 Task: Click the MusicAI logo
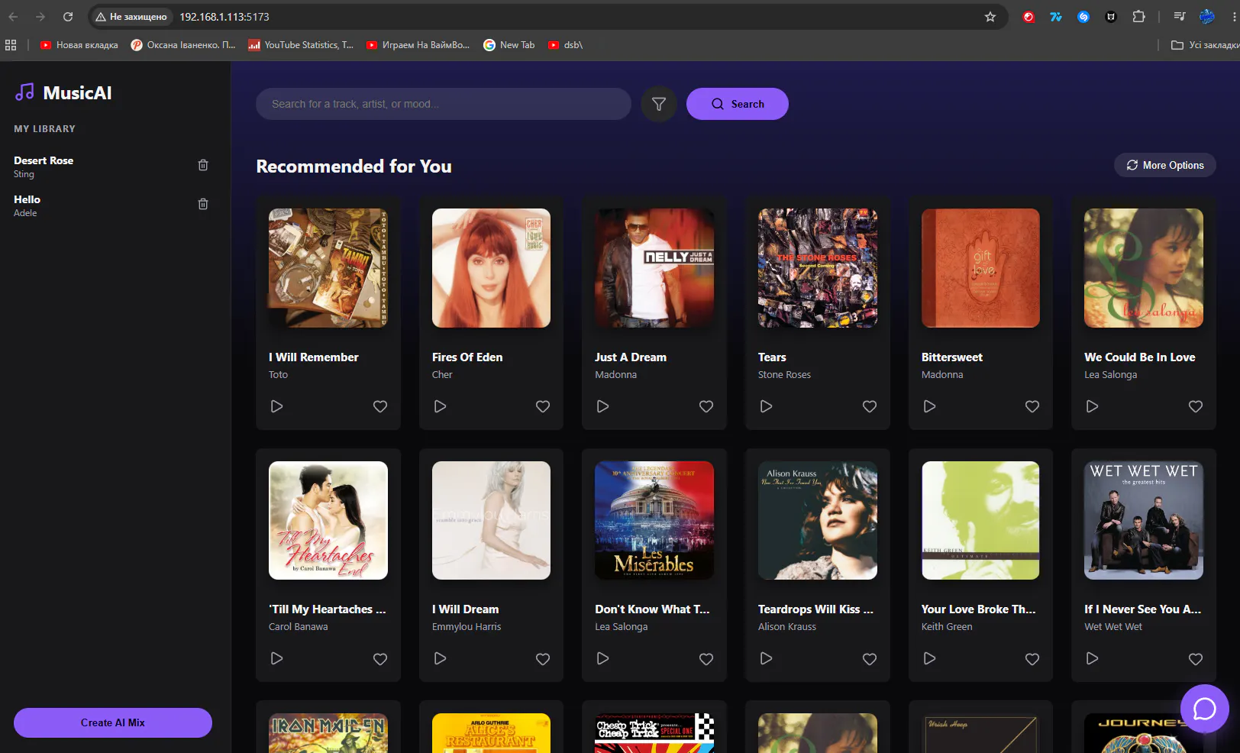(63, 92)
